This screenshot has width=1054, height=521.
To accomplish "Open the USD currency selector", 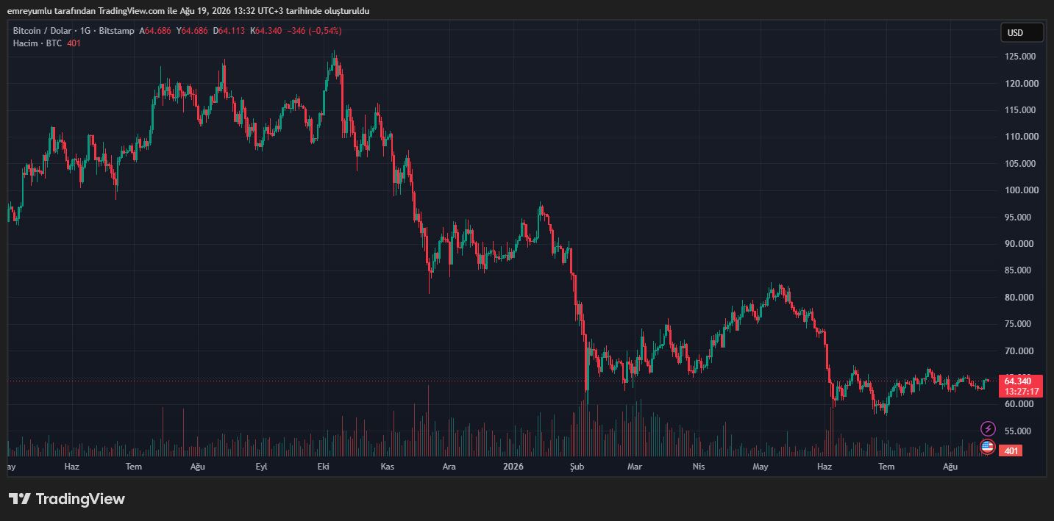I will [1022, 32].
